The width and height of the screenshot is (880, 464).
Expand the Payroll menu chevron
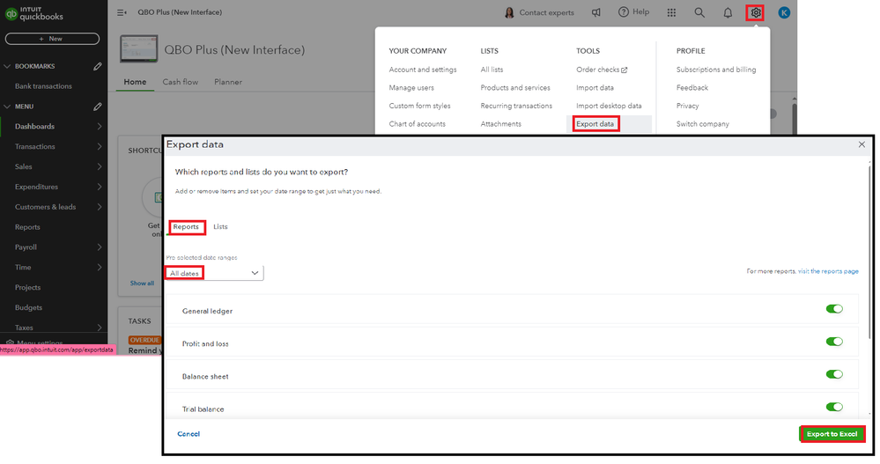pyautogui.click(x=99, y=247)
